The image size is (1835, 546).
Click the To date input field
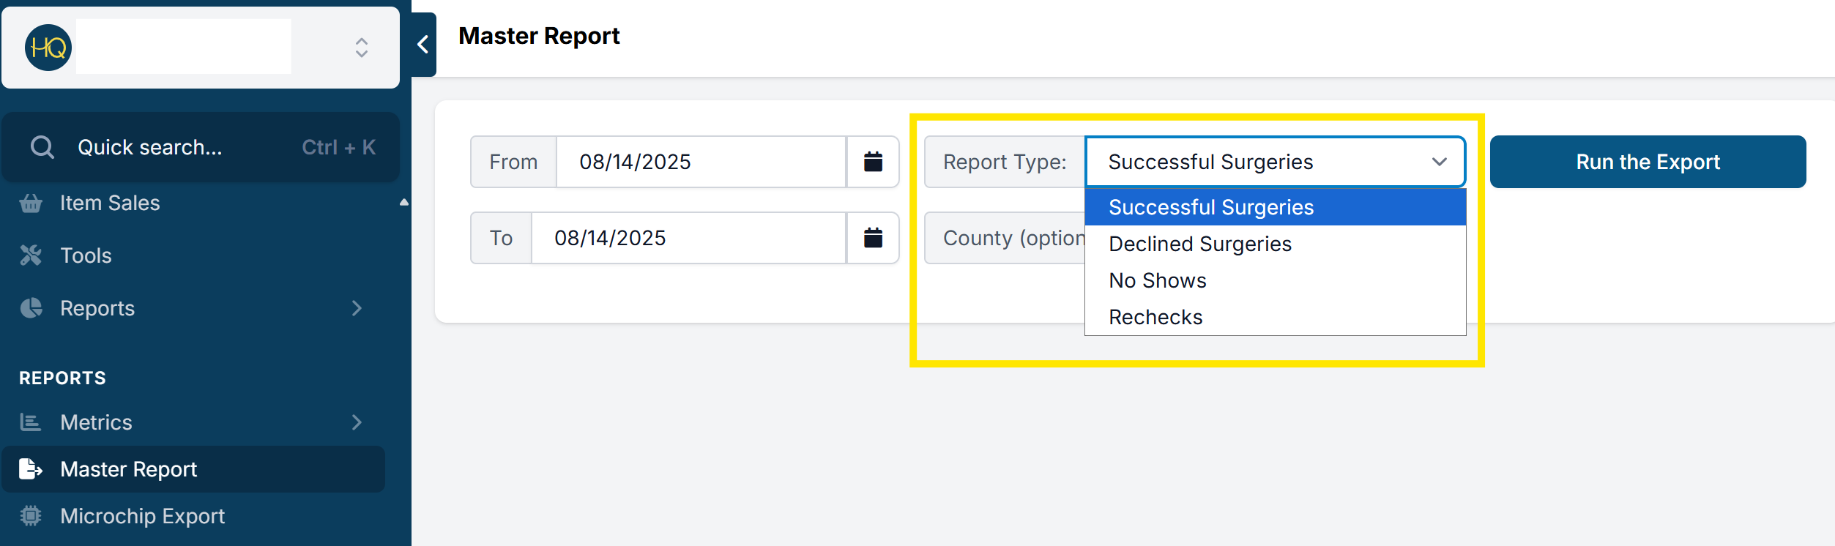point(688,238)
